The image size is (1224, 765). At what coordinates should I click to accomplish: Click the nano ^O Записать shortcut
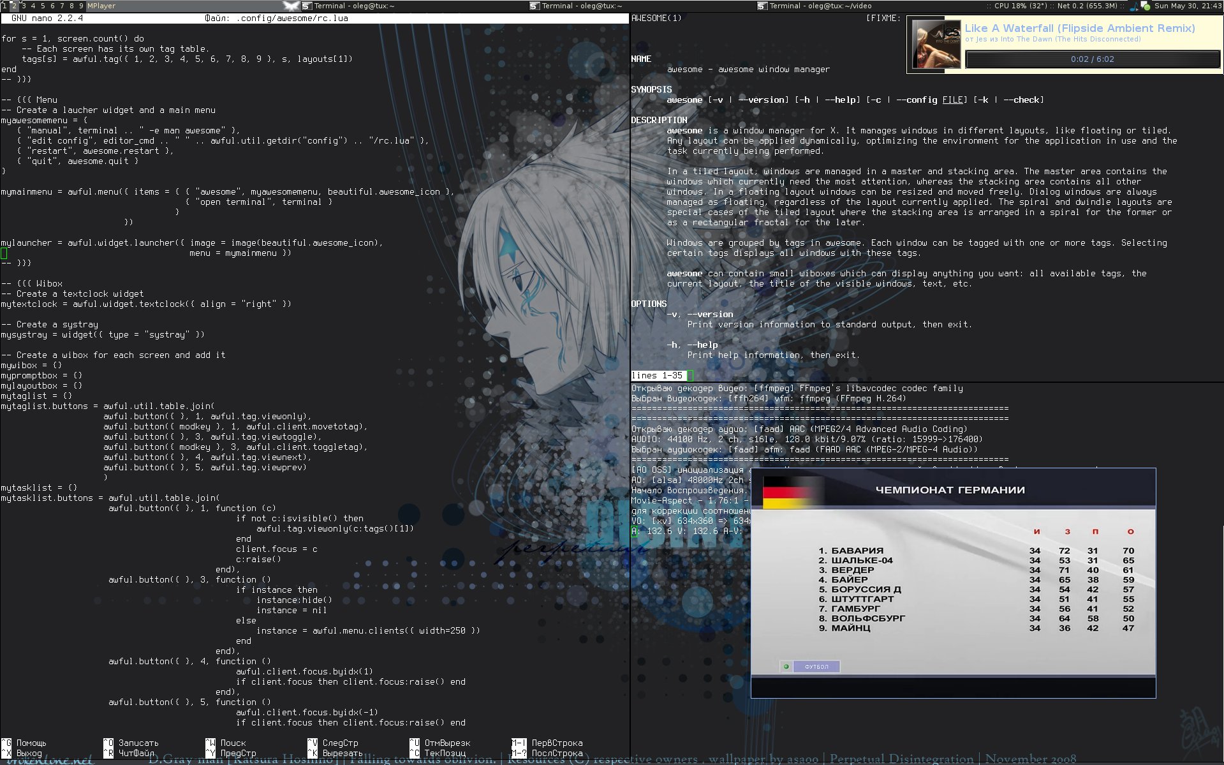pos(131,743)
